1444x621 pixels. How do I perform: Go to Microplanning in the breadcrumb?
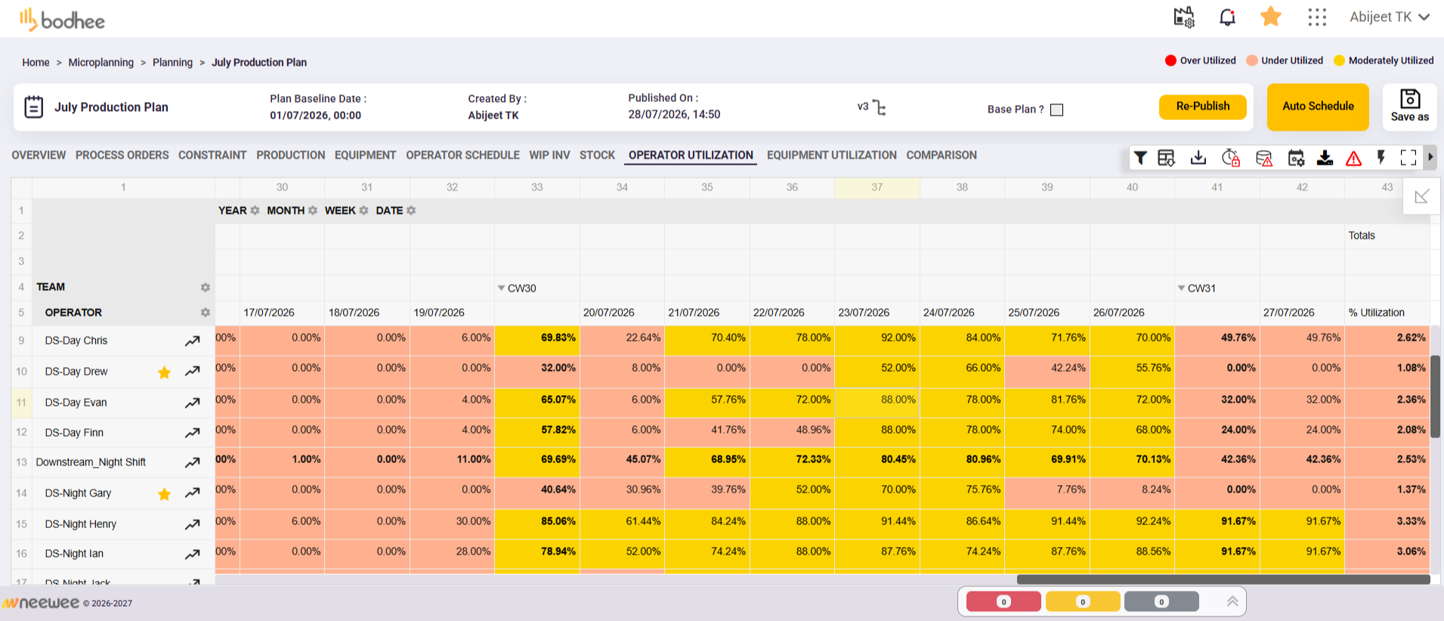(101, 62)
